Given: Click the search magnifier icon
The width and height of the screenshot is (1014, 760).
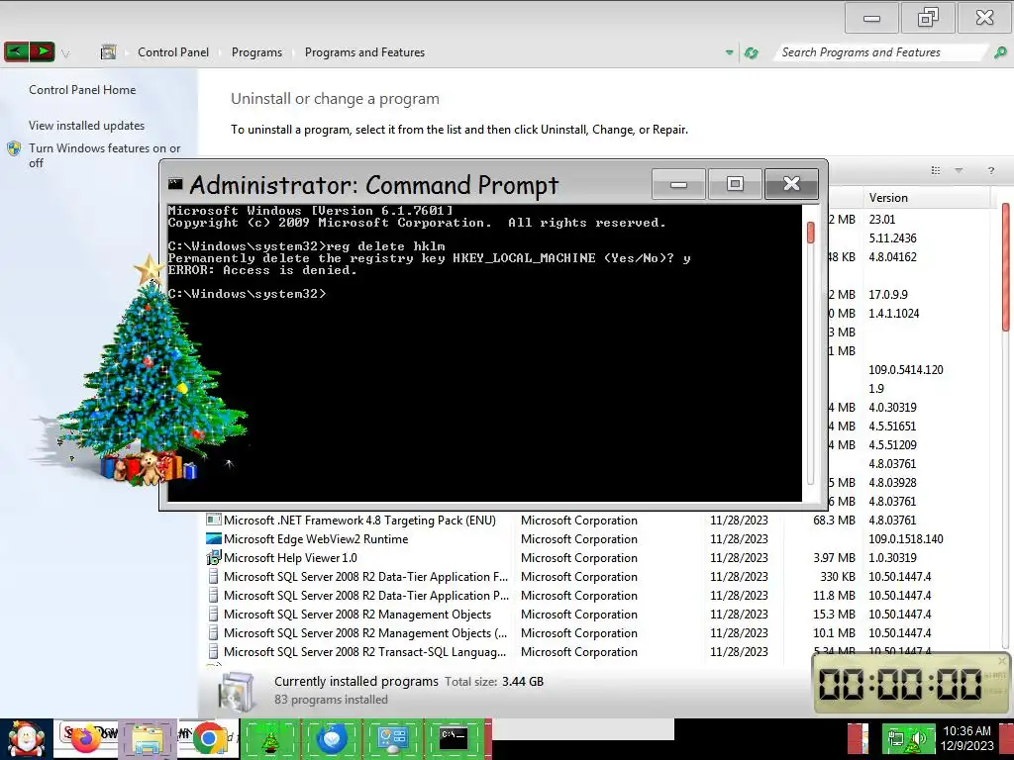Looking at the screenshot, I should point(1000,53).
